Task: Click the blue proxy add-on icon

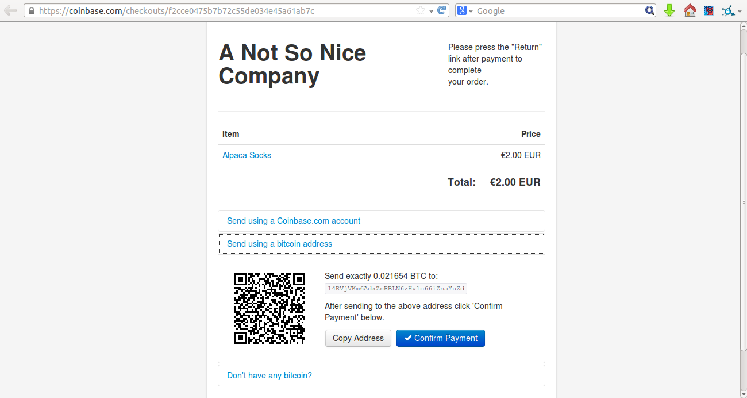Action: click(727, 10)
